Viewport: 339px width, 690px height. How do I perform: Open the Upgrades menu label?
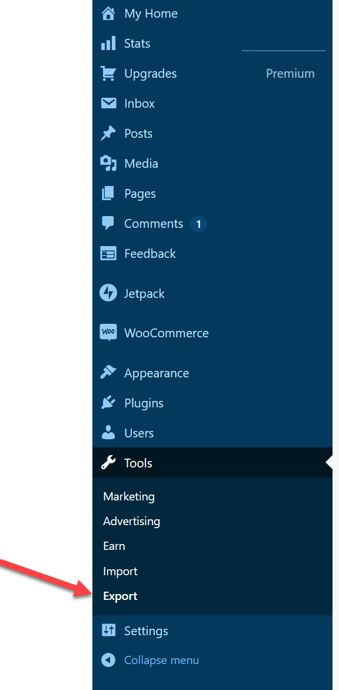point(151,74)
